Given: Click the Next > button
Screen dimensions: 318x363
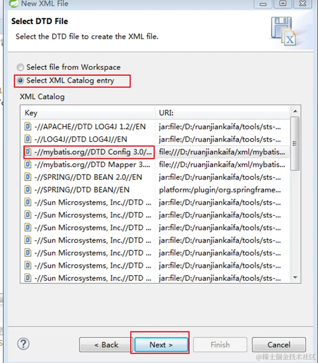Looking at the screenshot, I should coord(161,345).
